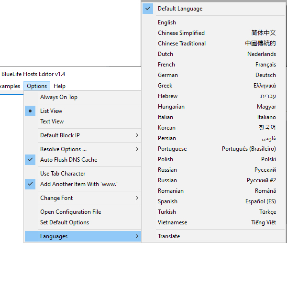This screenshot has width=287, height=287.
Task: Open the partially visible Examples menu
Action: pos(10,86)
